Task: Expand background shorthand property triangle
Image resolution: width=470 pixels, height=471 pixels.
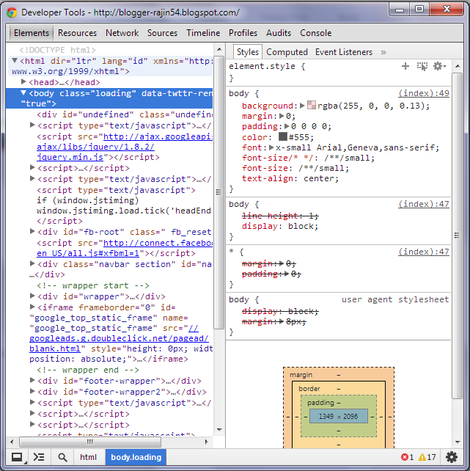Action: coord(302,106)
